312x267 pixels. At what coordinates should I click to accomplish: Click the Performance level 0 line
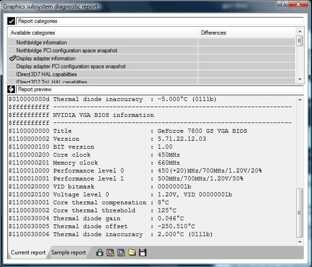coord(135,171)
